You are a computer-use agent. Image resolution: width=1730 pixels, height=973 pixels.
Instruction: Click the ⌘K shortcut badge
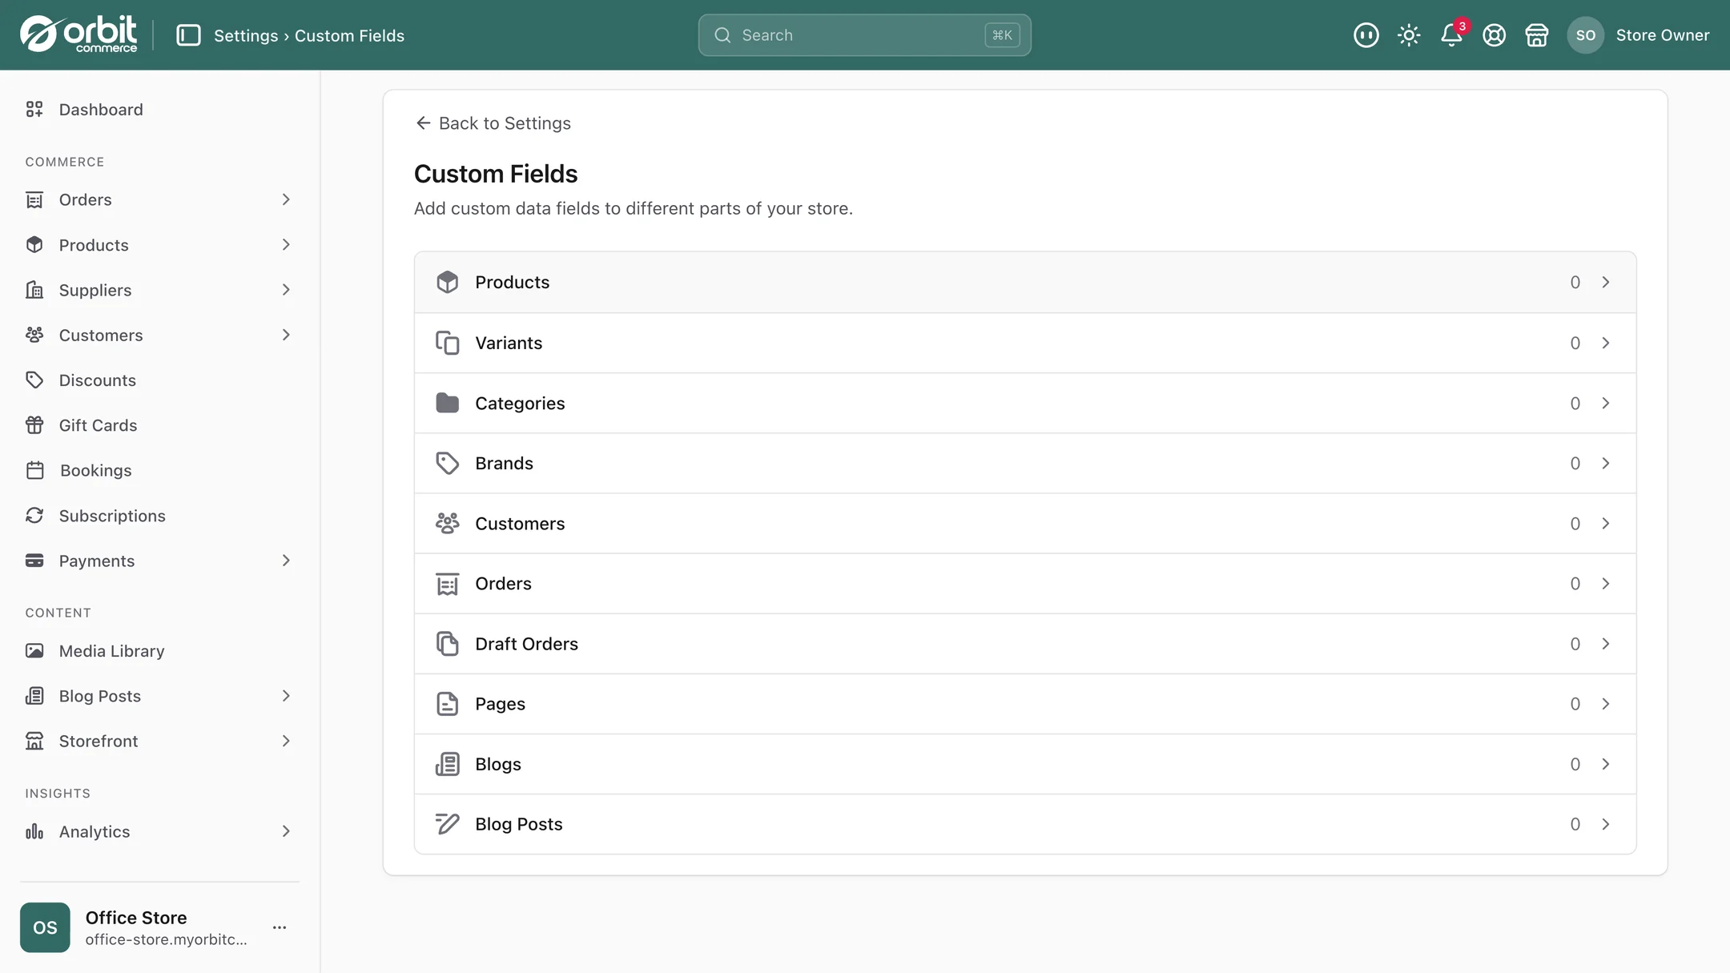(1002, 35)
